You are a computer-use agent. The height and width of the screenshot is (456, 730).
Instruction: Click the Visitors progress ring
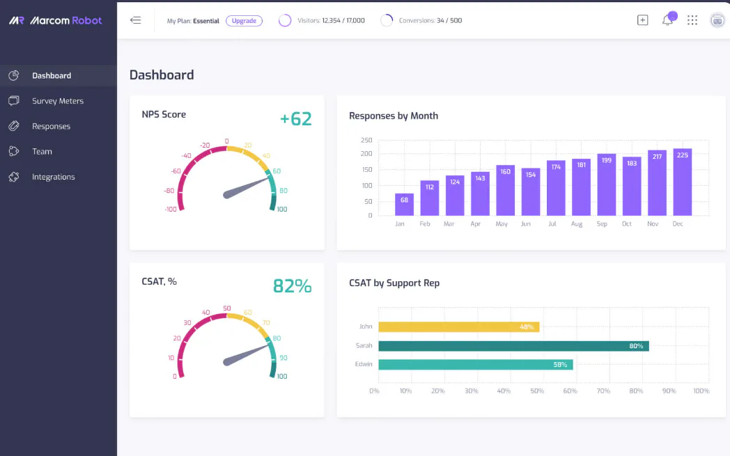tap(285, 20)
